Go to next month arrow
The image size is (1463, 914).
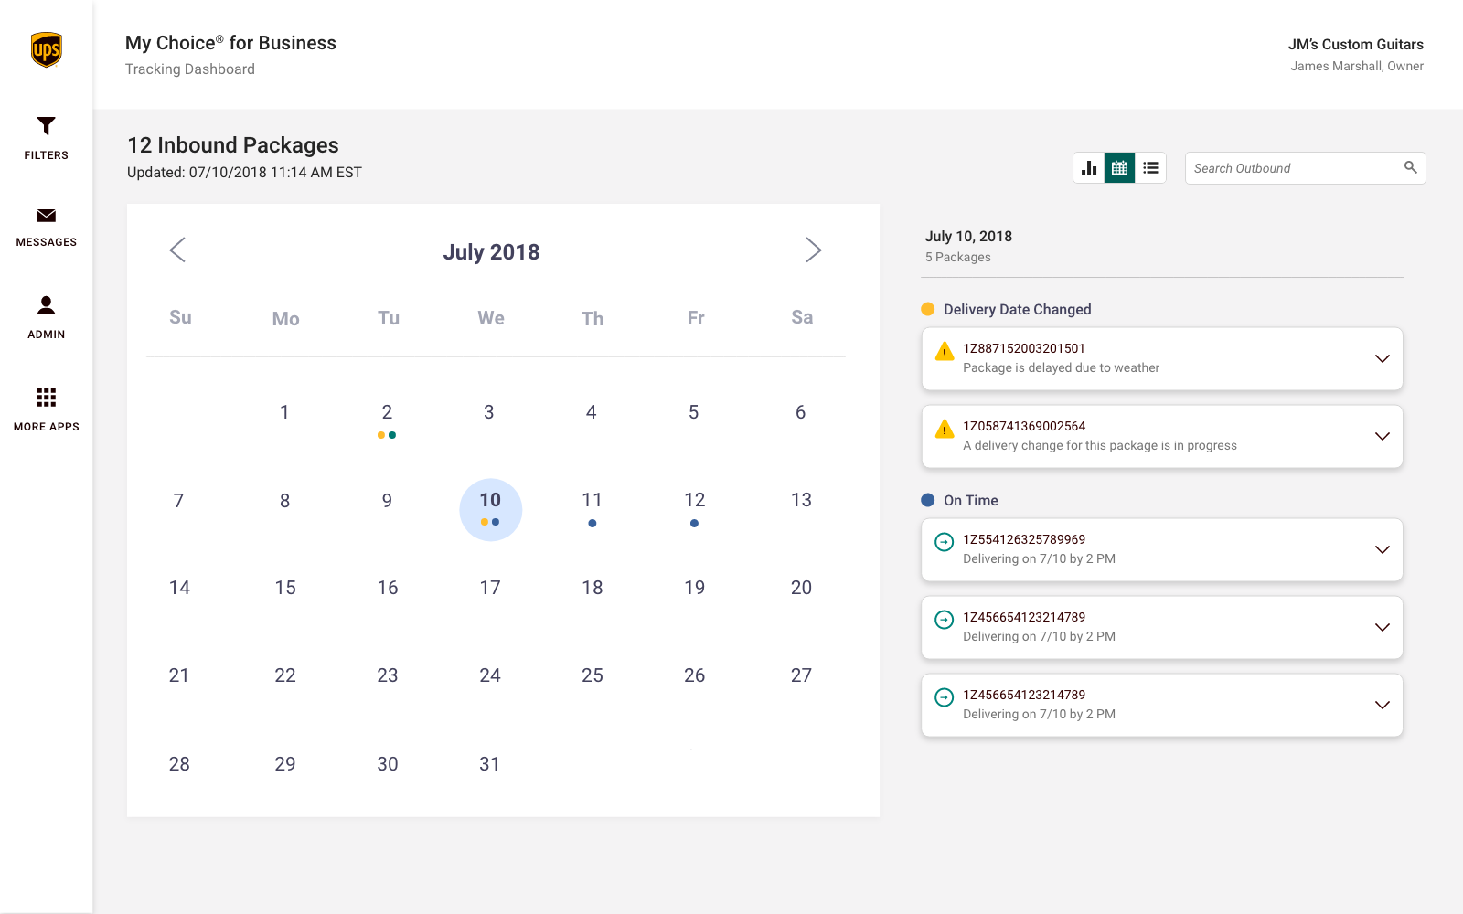813,250
